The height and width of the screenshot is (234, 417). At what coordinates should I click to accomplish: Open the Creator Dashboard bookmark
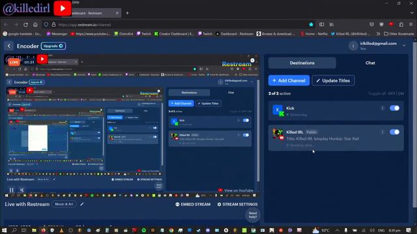[174, 34]
